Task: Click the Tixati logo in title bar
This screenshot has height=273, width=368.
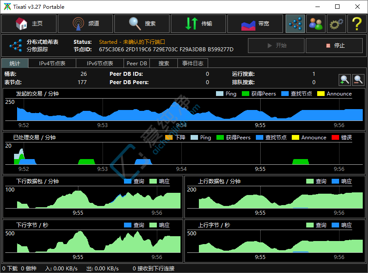Action: [x=7, y=7]
